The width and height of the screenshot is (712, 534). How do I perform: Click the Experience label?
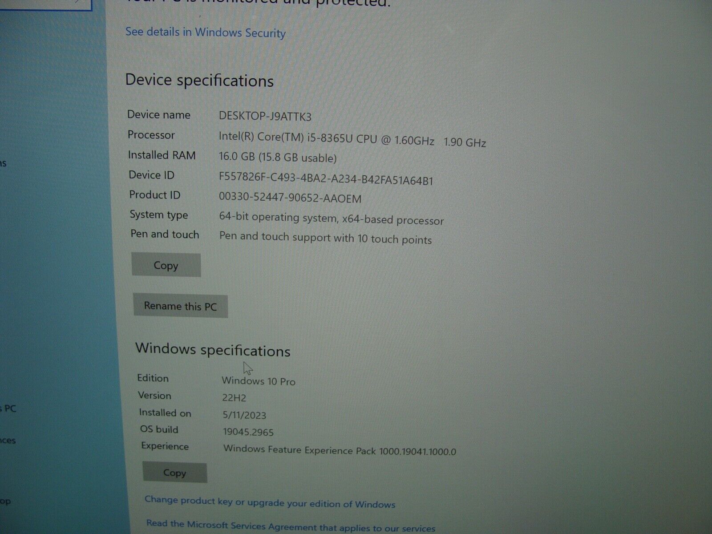coord(165,446)
